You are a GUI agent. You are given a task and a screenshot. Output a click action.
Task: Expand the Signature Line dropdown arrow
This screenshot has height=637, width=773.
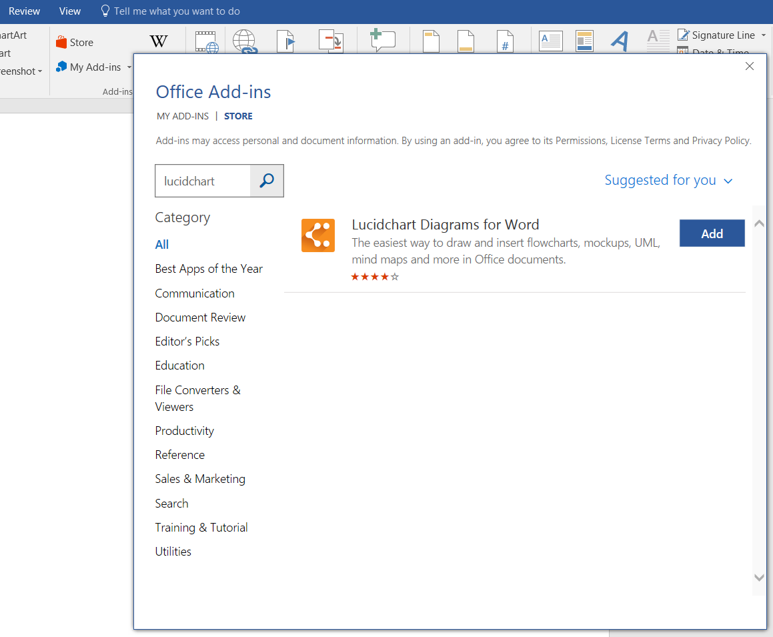point(764,35)
